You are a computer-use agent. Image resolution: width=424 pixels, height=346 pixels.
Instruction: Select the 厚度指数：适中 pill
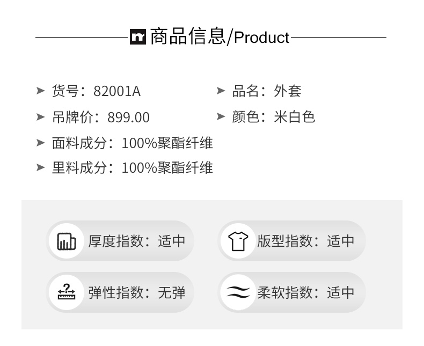tap(120, 241)
